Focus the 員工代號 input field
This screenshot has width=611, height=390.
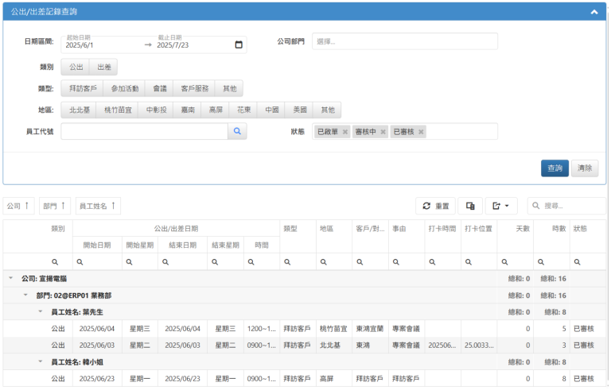pos(144,132)
